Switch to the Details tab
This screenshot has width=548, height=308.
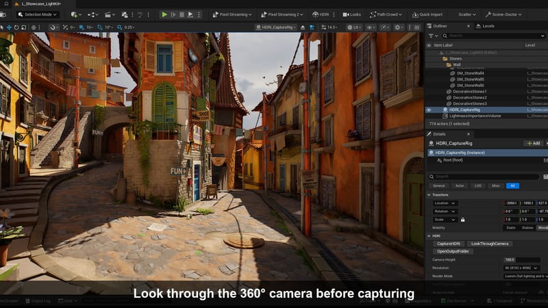click(439, 133)
